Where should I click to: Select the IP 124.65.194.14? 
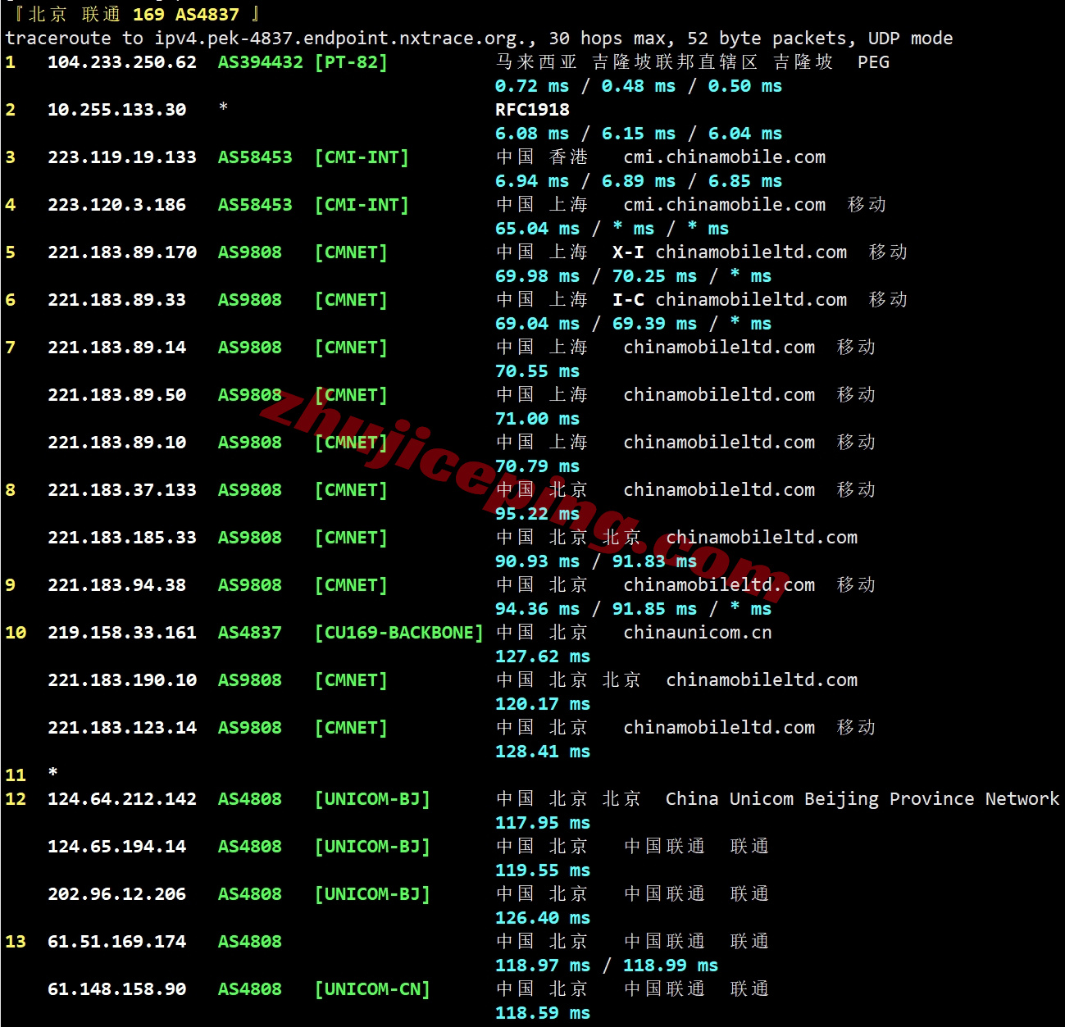(x=117, y=847)
